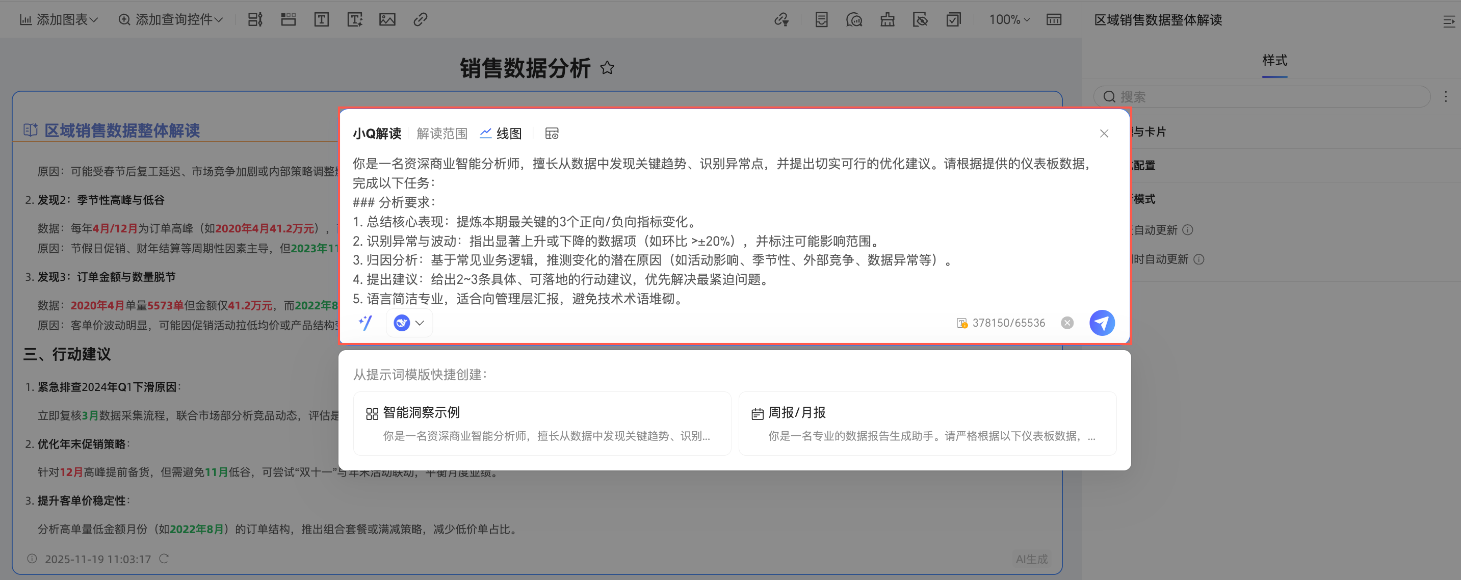
Task: Open the 添加查询控件 dropdown
Action: tap(170, 20)
